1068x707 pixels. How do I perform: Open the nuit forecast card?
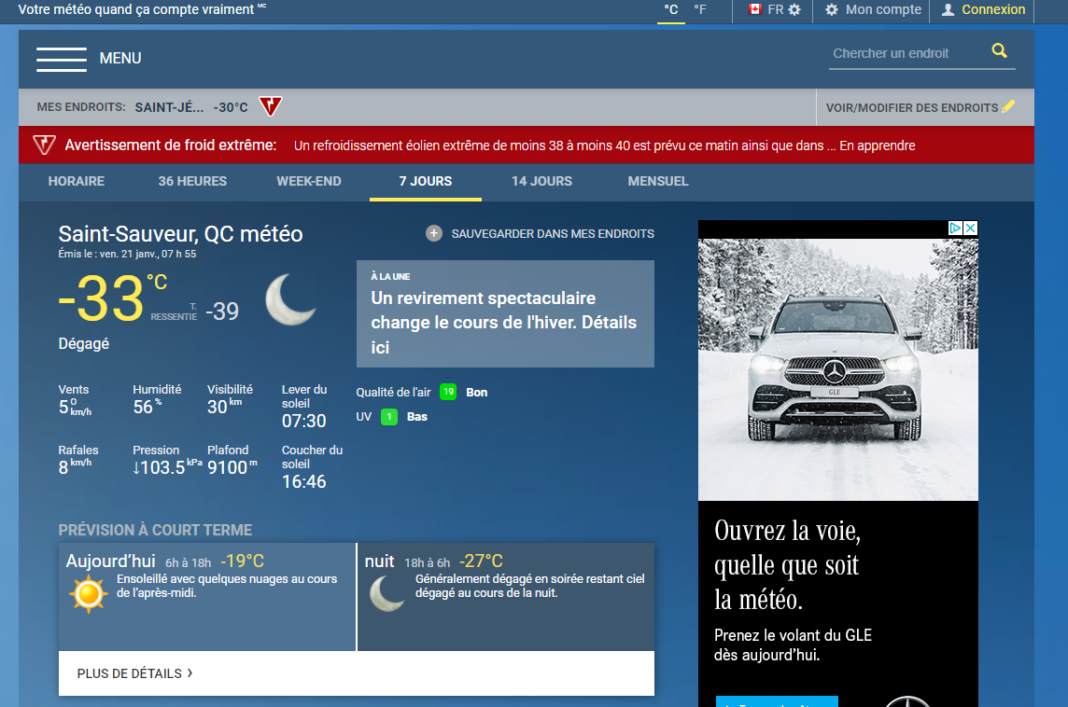506,596
